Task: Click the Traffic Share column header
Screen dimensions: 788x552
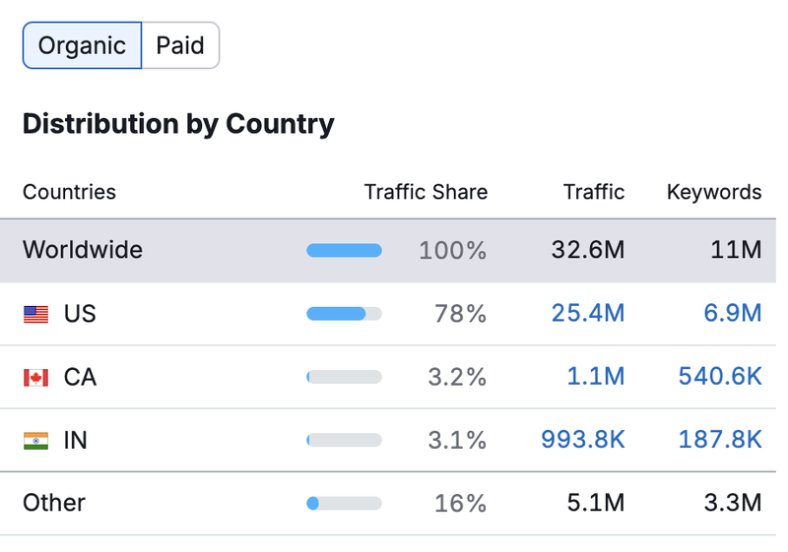Action: (x=426, y=192)
